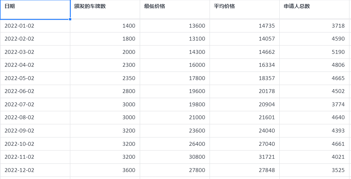Click the 颁发的车牌数 column header
The height and width of the screenshot is (179, 351).
pos(105,9)
